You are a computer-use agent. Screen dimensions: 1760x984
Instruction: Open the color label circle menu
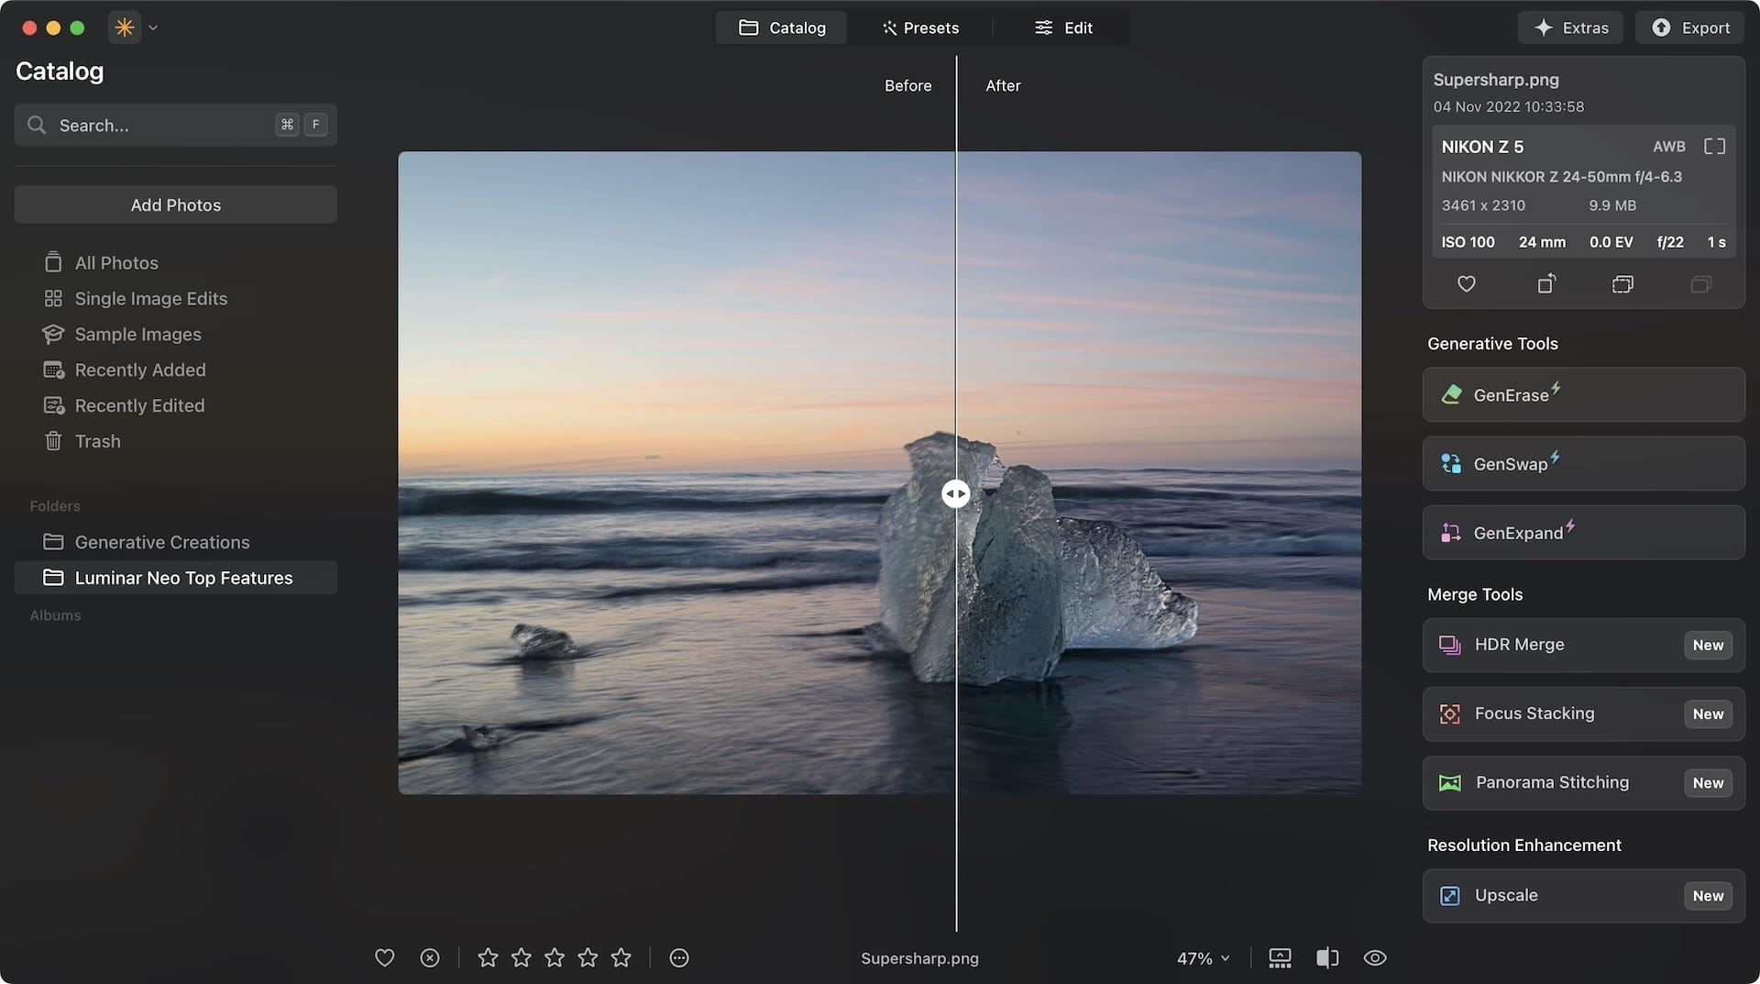(x=679, y=958)
